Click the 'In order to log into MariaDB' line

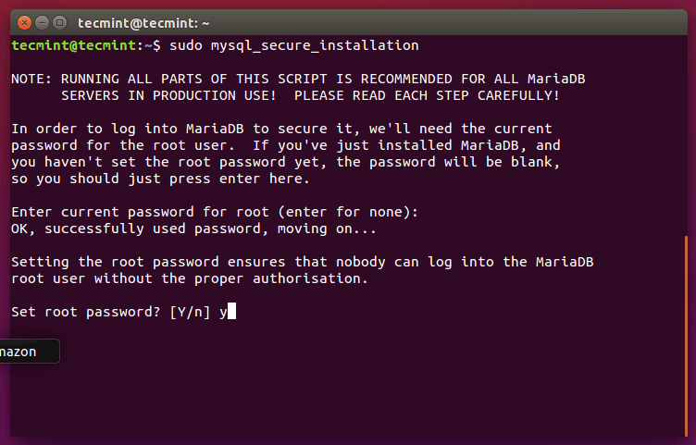(x=281, y=129)
